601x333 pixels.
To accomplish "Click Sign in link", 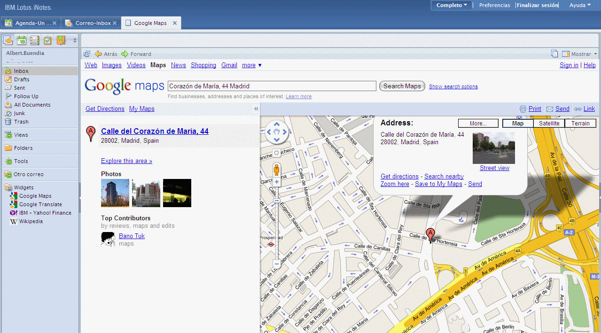I will click(569, 65).
